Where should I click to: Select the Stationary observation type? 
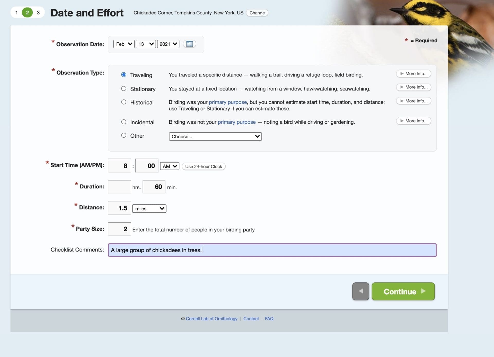(124, 89)
